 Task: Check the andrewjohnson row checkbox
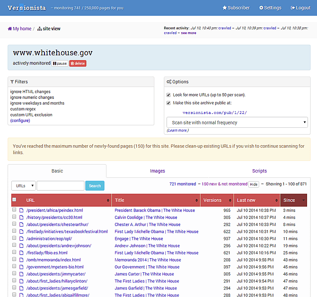tap(14, 245)
